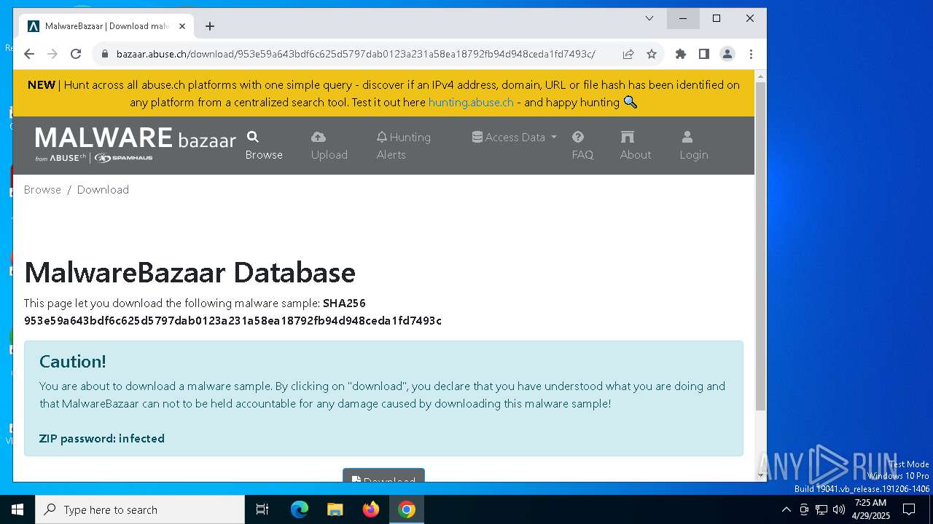Click the browser forward arrow
This screenshot has width=933, height=524.
click(52, 54)
